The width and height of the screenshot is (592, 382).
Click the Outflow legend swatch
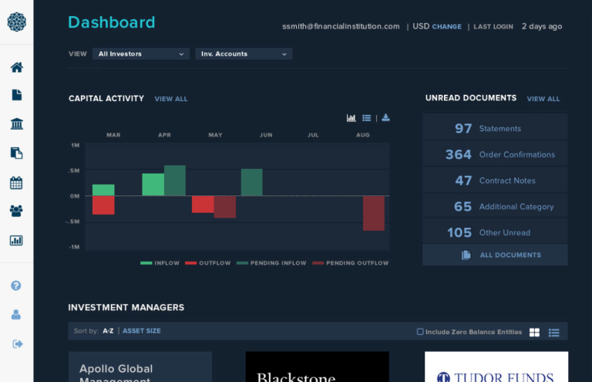pyautogui.click(x=190, y=263)
